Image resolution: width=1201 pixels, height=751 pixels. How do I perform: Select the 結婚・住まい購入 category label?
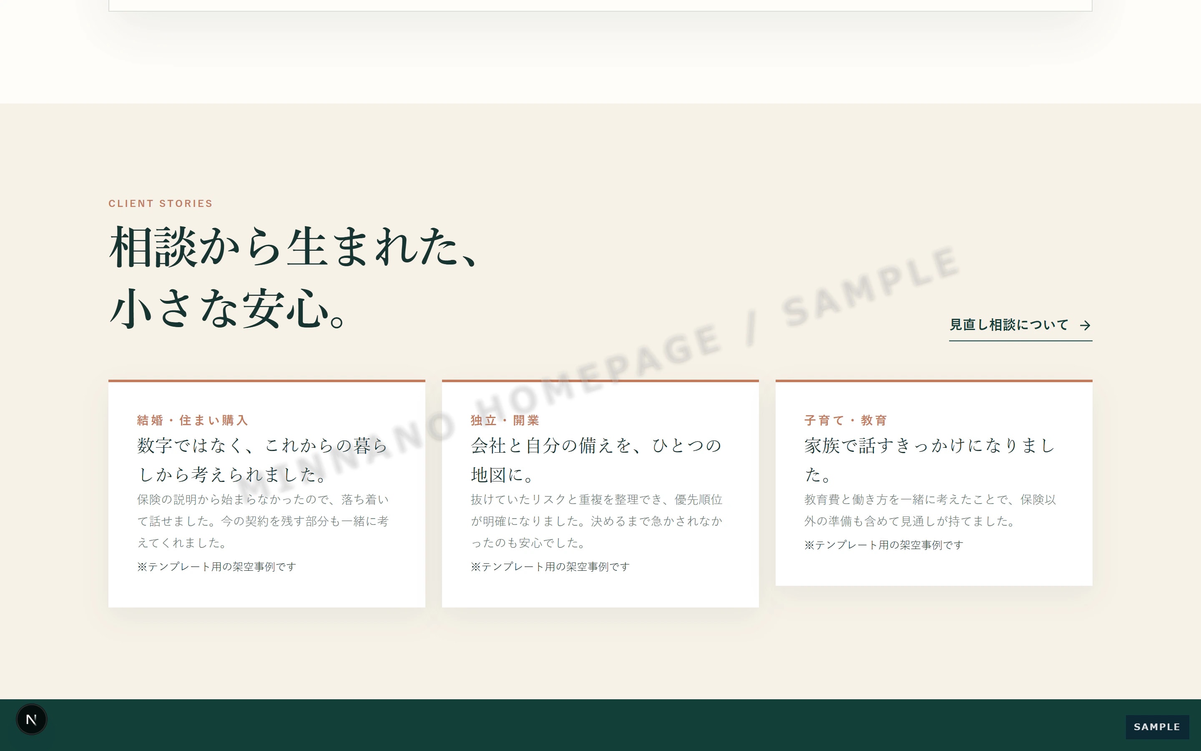(193, 420)
